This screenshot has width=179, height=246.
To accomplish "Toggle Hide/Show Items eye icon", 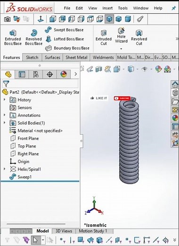I will [x=145, y=69].
